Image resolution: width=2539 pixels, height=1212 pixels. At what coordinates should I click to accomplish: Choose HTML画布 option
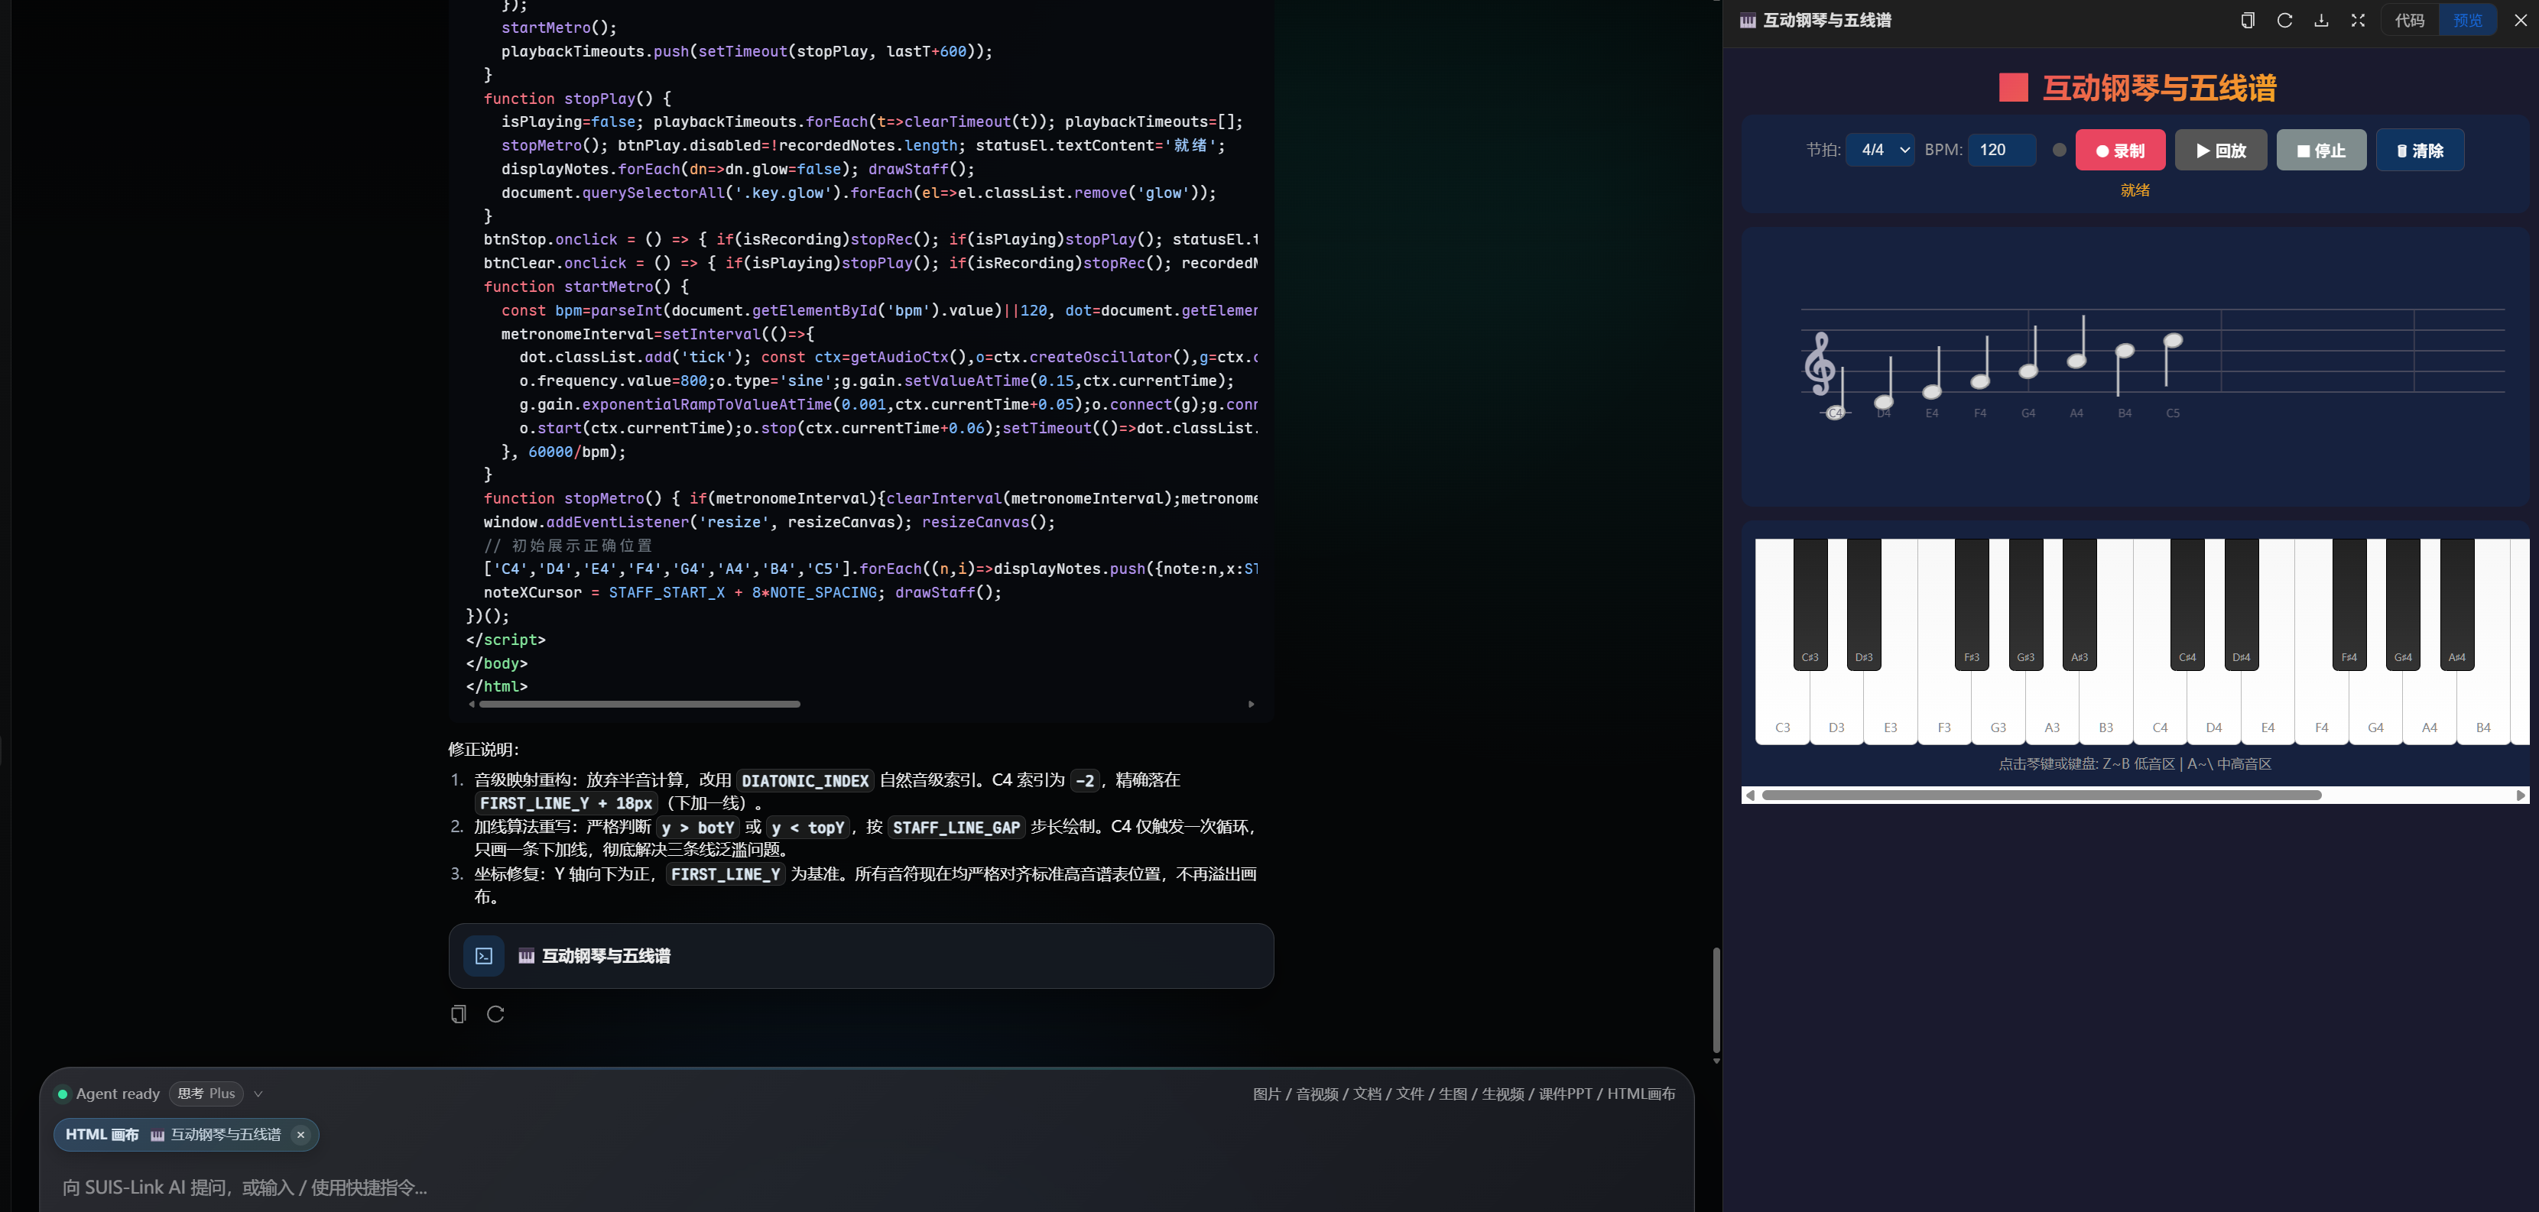pos(1641,1094)
